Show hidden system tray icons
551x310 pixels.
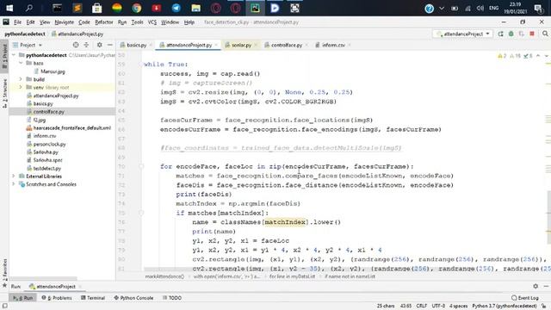pyautogui.click(x=442, y=8)
